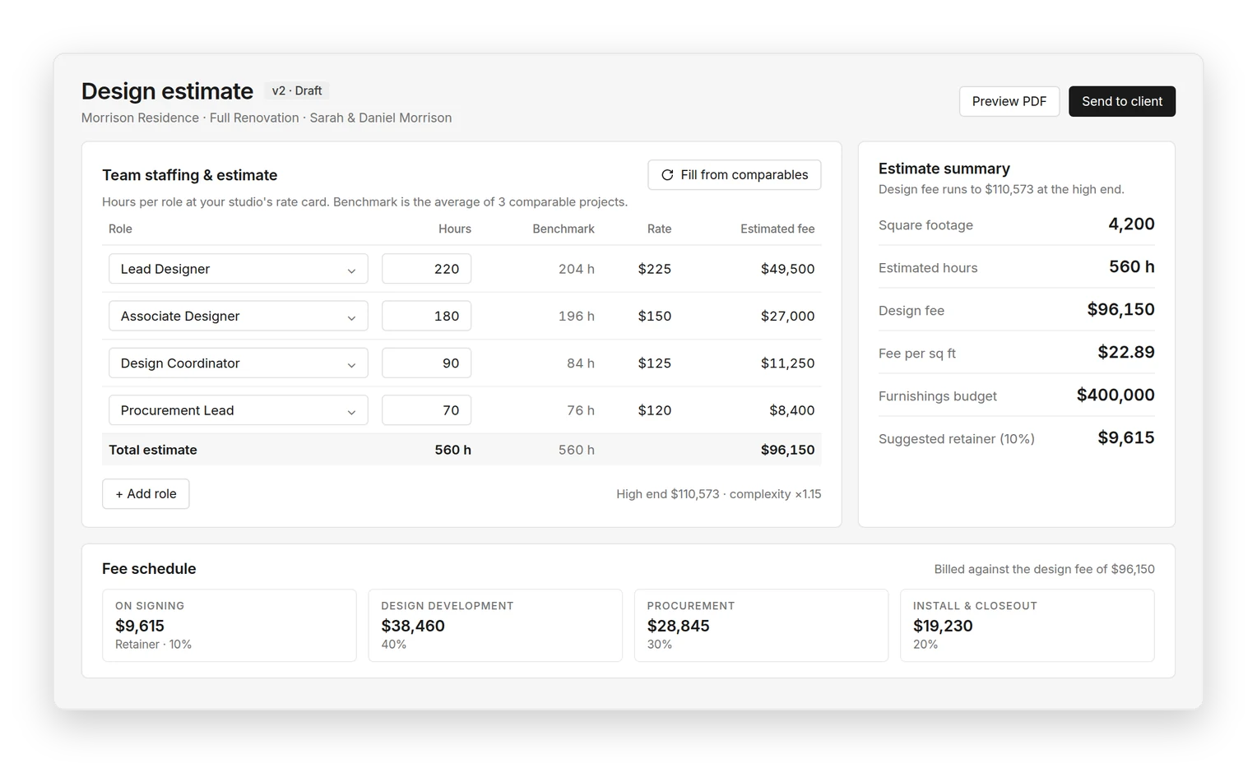Click the Suggested retainer value $9,615
This screenshot has height=763, width=1257.
pos(1125,437)
